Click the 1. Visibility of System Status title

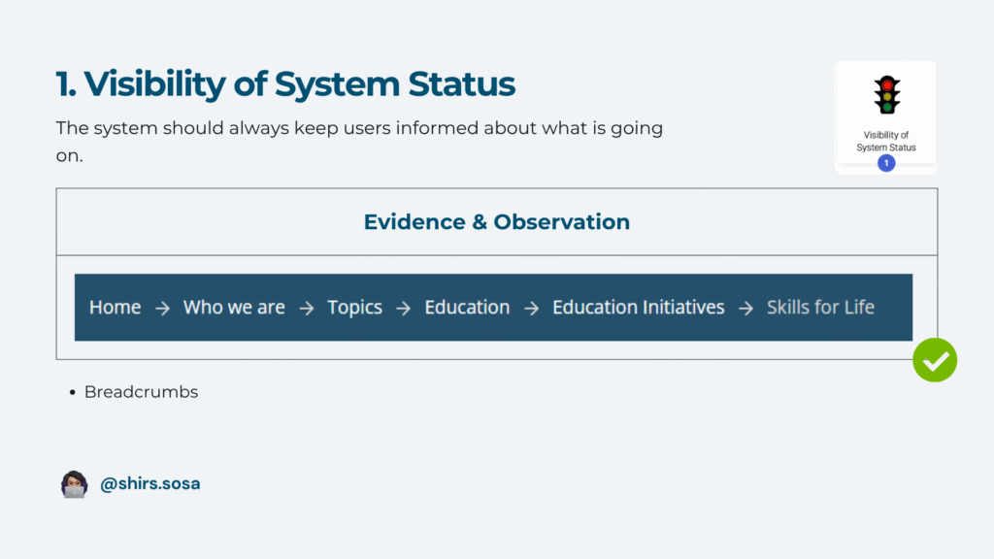click(x=285, y=85)
